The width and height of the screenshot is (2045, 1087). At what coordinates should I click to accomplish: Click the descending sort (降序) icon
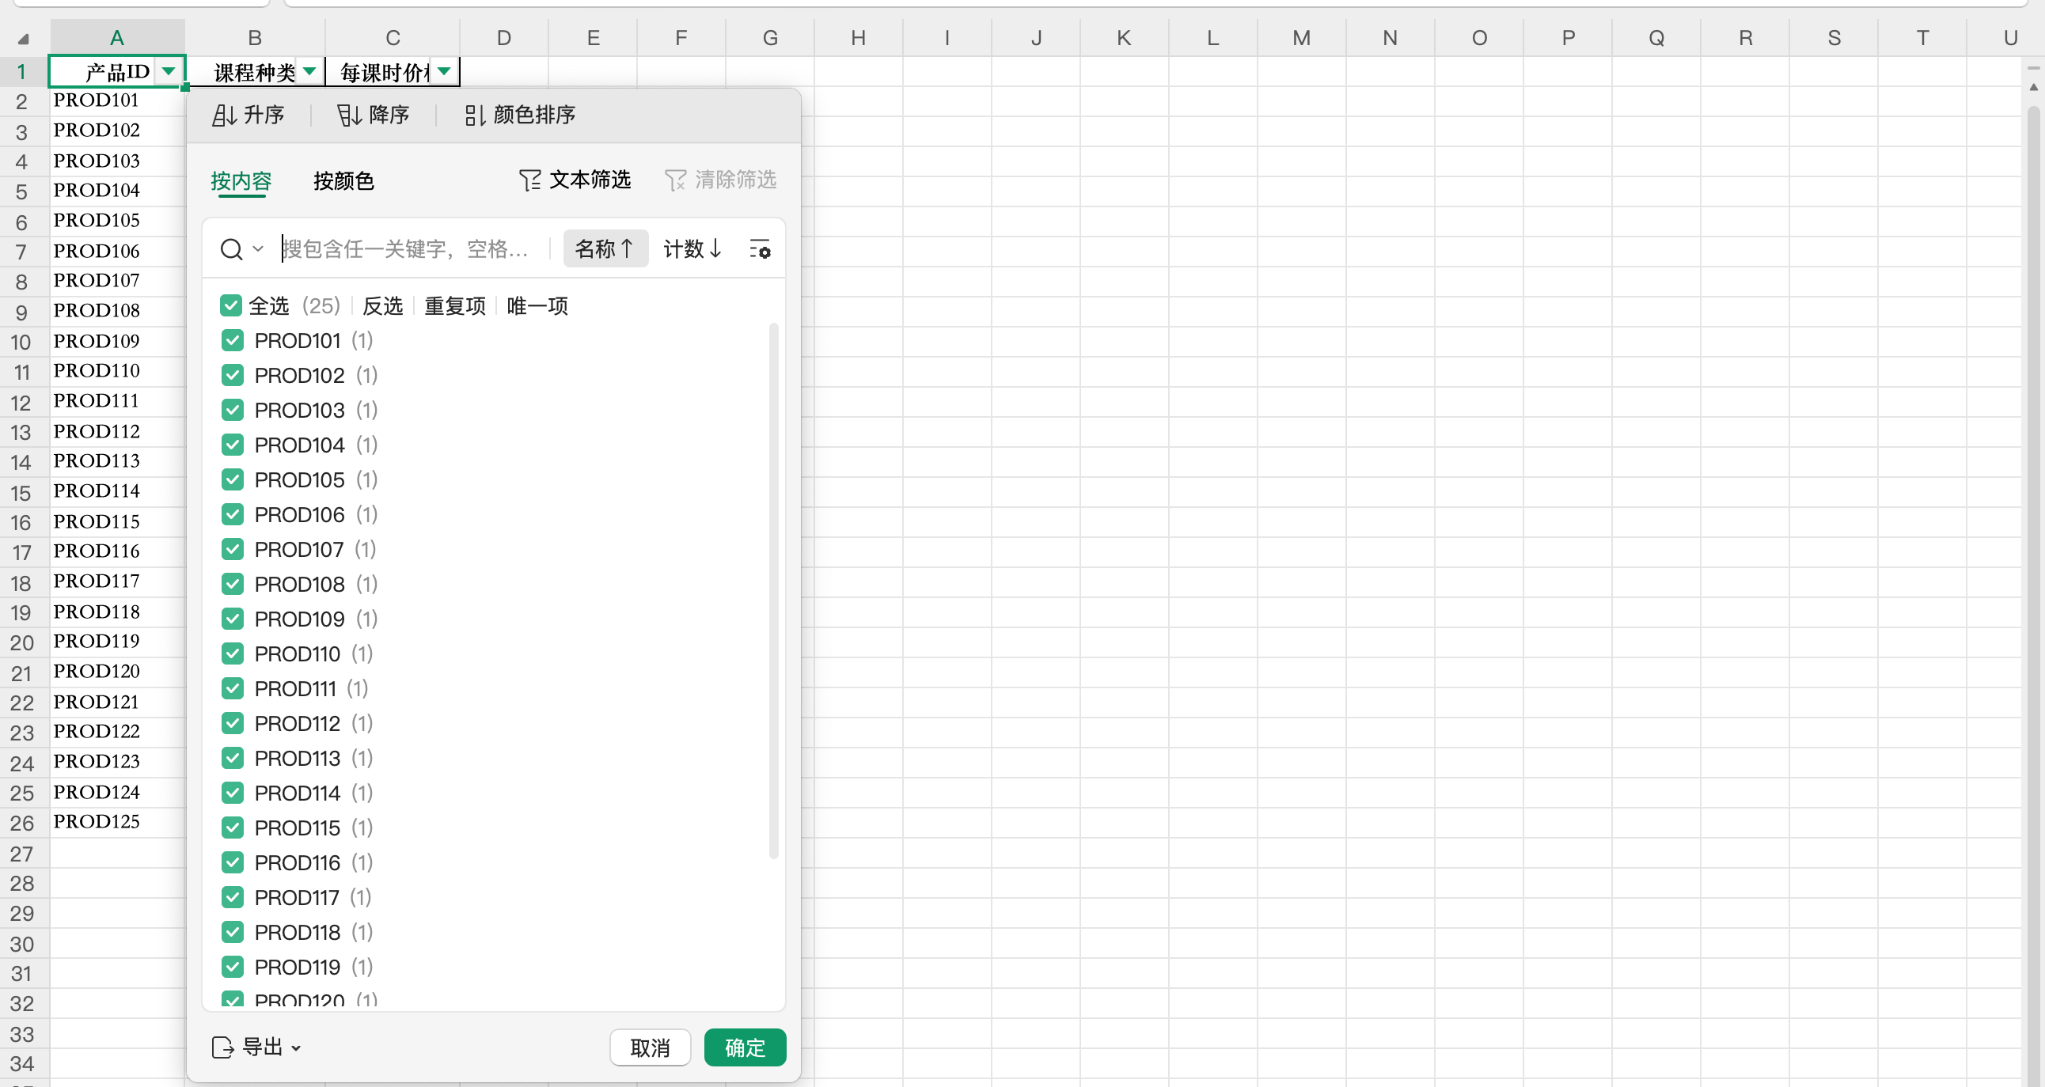[x=348, y=116]
